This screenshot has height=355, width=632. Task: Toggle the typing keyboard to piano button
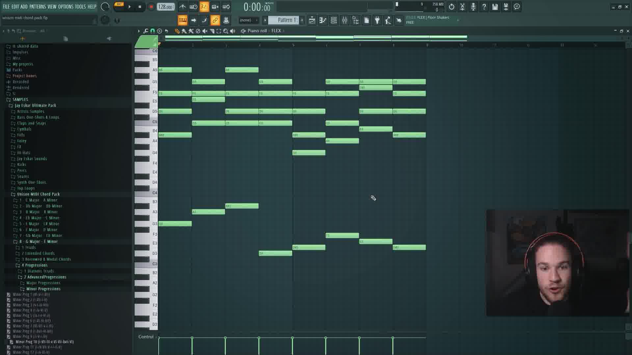coord(182,20)
